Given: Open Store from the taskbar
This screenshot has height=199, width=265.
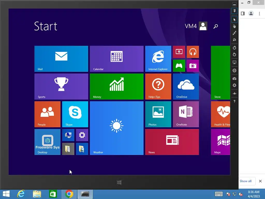Looking at the screenshot, I should click(x=53, y=194).
